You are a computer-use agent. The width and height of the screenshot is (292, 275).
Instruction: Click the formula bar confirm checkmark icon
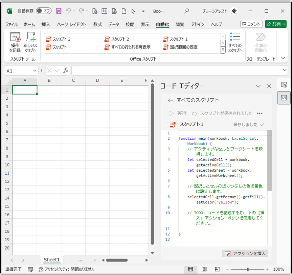point(58,70)
